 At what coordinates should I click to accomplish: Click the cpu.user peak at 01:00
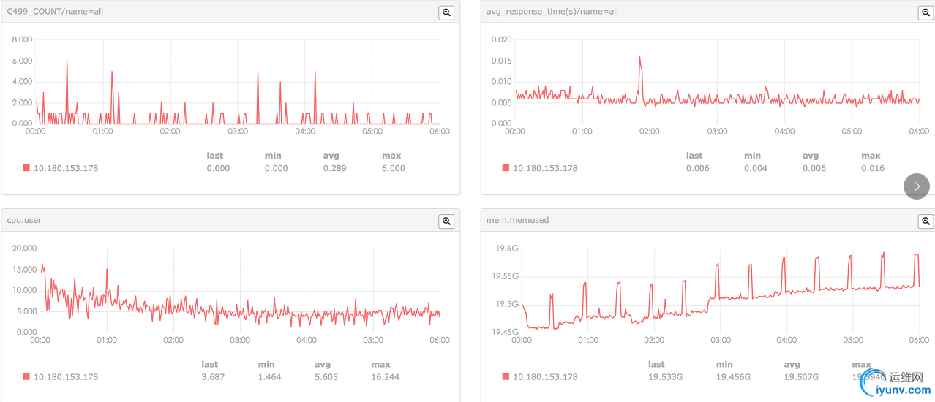pyautogui.click(x=107, y=269)
